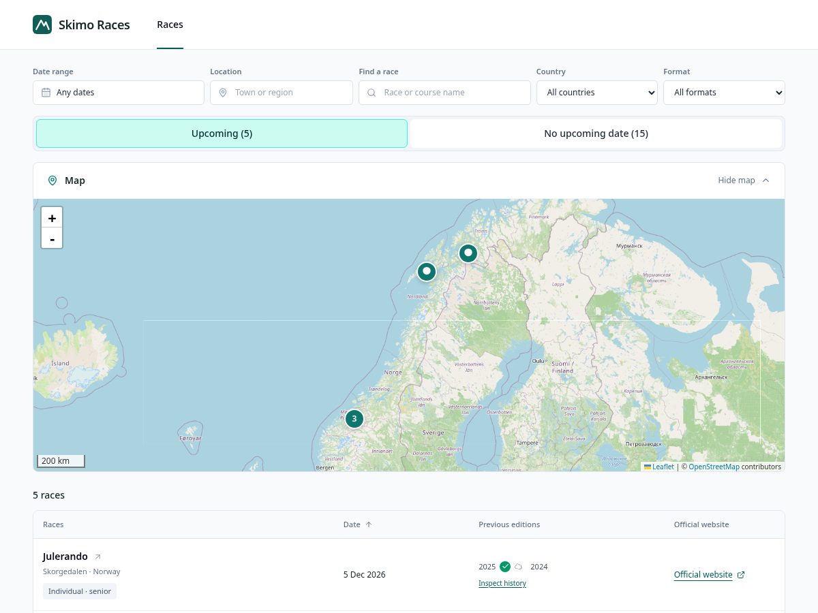
Task: Sort the table by Date column
Action: pos(358,524)
